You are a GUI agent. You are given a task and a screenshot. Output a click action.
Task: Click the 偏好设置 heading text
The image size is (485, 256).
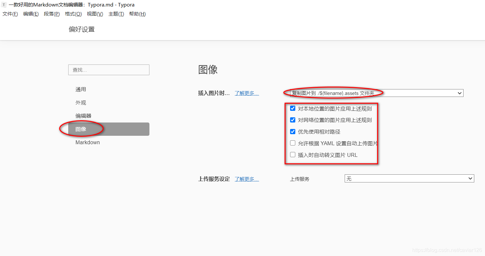82,29
